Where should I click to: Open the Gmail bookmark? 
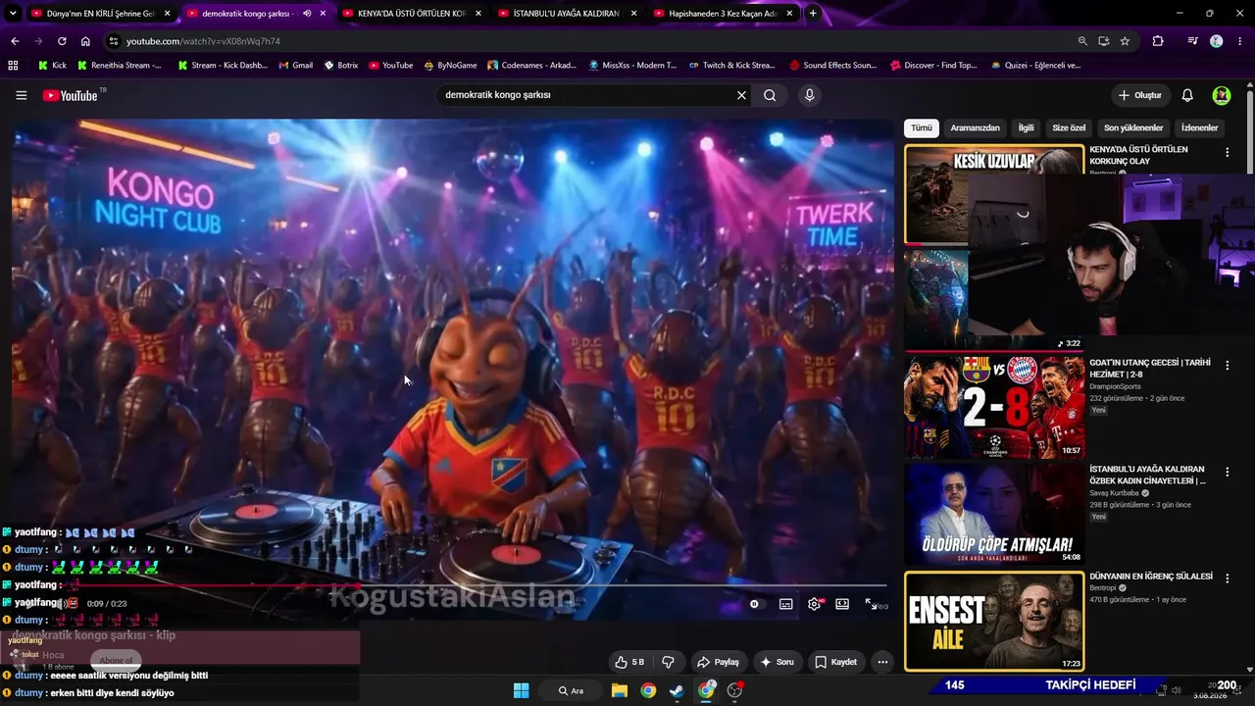(295, 66)
